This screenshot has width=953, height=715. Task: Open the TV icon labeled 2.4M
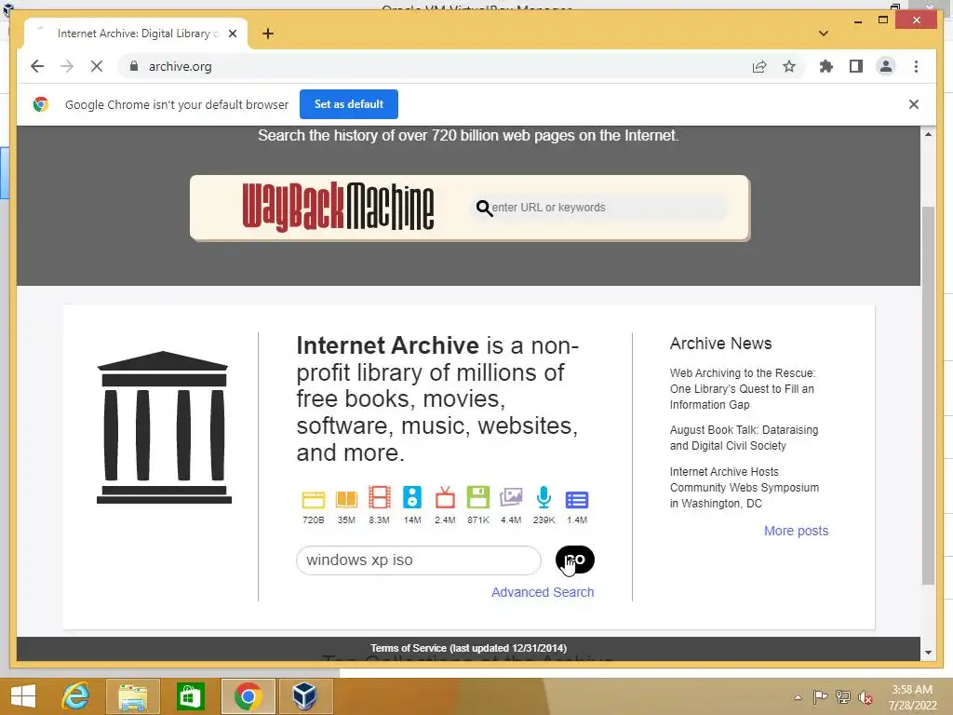pyautogui.click(x=445, y=497)
